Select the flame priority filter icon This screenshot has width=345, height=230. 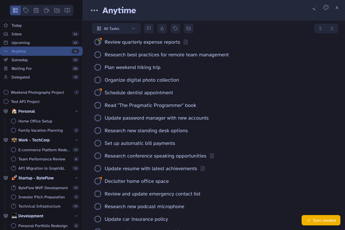point(162,28)
